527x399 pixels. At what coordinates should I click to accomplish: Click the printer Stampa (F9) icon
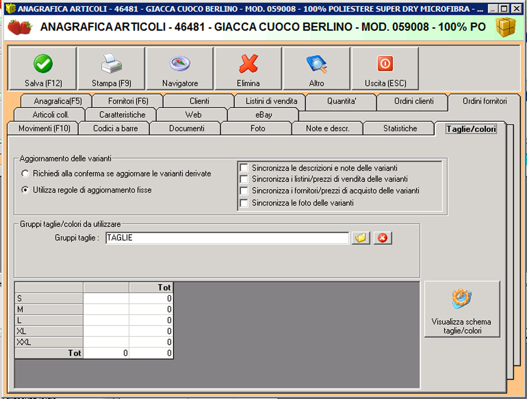coord(111,64)
